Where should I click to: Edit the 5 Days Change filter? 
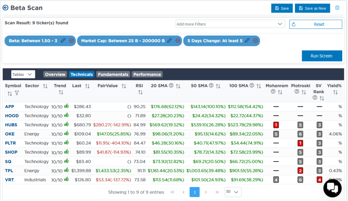tap(247, 40)
